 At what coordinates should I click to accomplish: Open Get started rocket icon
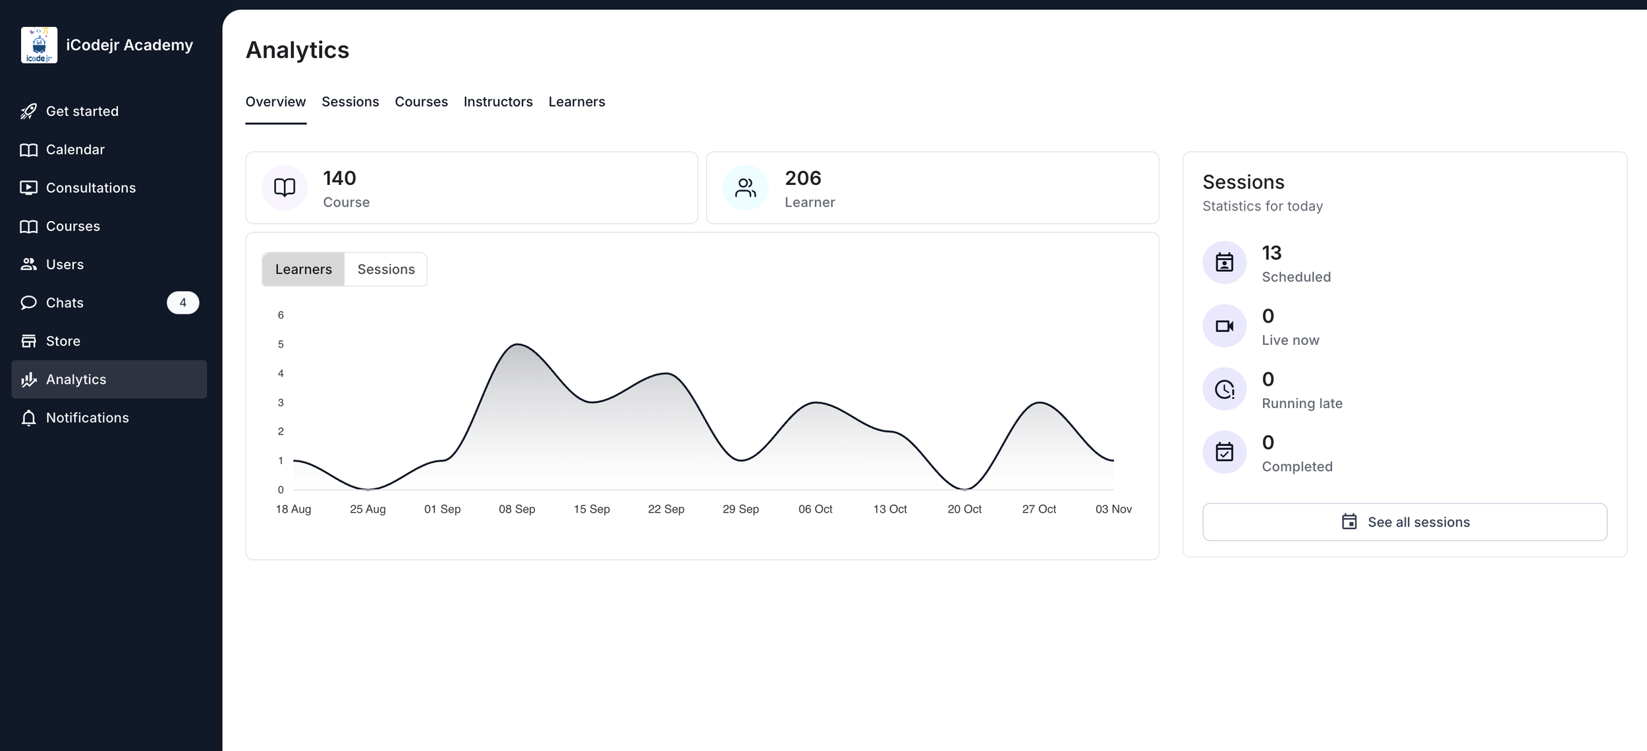click(x=28, y=111)
